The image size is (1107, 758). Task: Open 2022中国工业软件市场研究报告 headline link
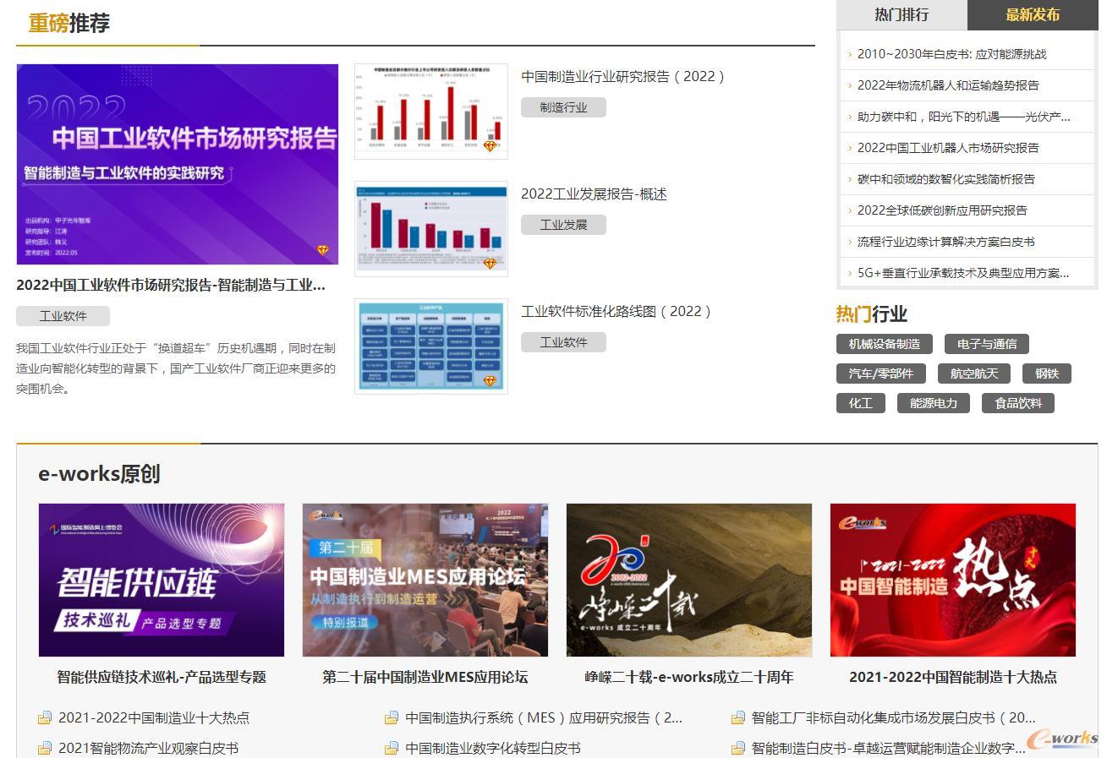tap(171, 285)
